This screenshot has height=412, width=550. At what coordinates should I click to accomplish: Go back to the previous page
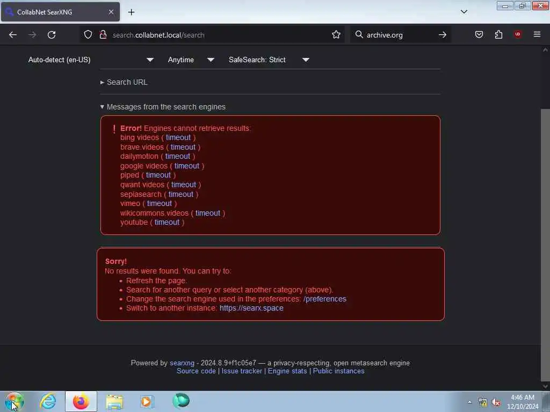(x=13, y=35)
